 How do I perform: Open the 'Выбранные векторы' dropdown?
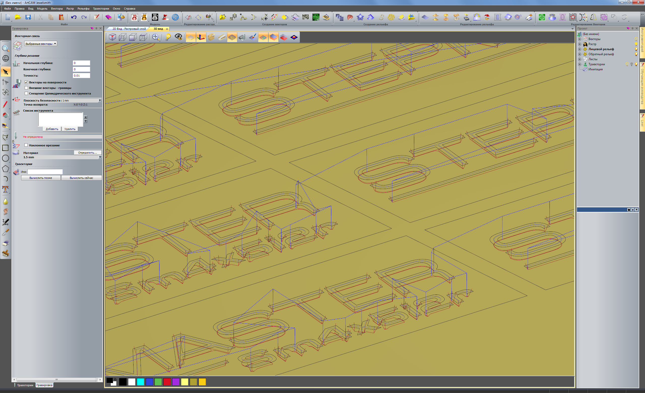pos(41,44)
